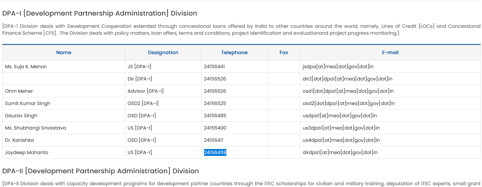This screenshot has width=482, height=187.
Task: Click Dr. Kanishka in the table
Action: (19, 140)
